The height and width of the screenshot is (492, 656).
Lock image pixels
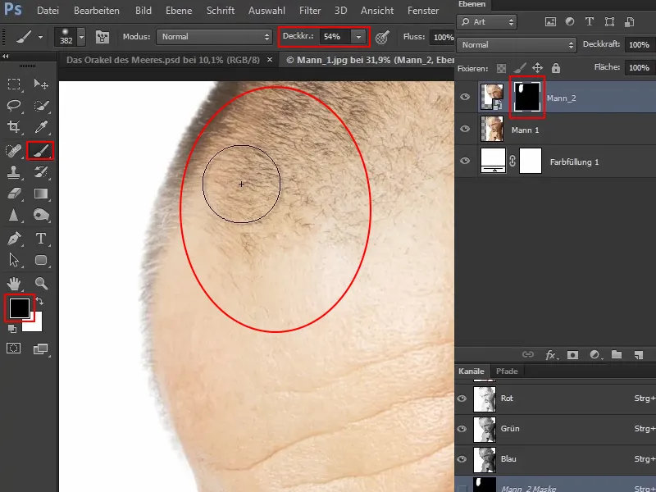click(520, 68)
